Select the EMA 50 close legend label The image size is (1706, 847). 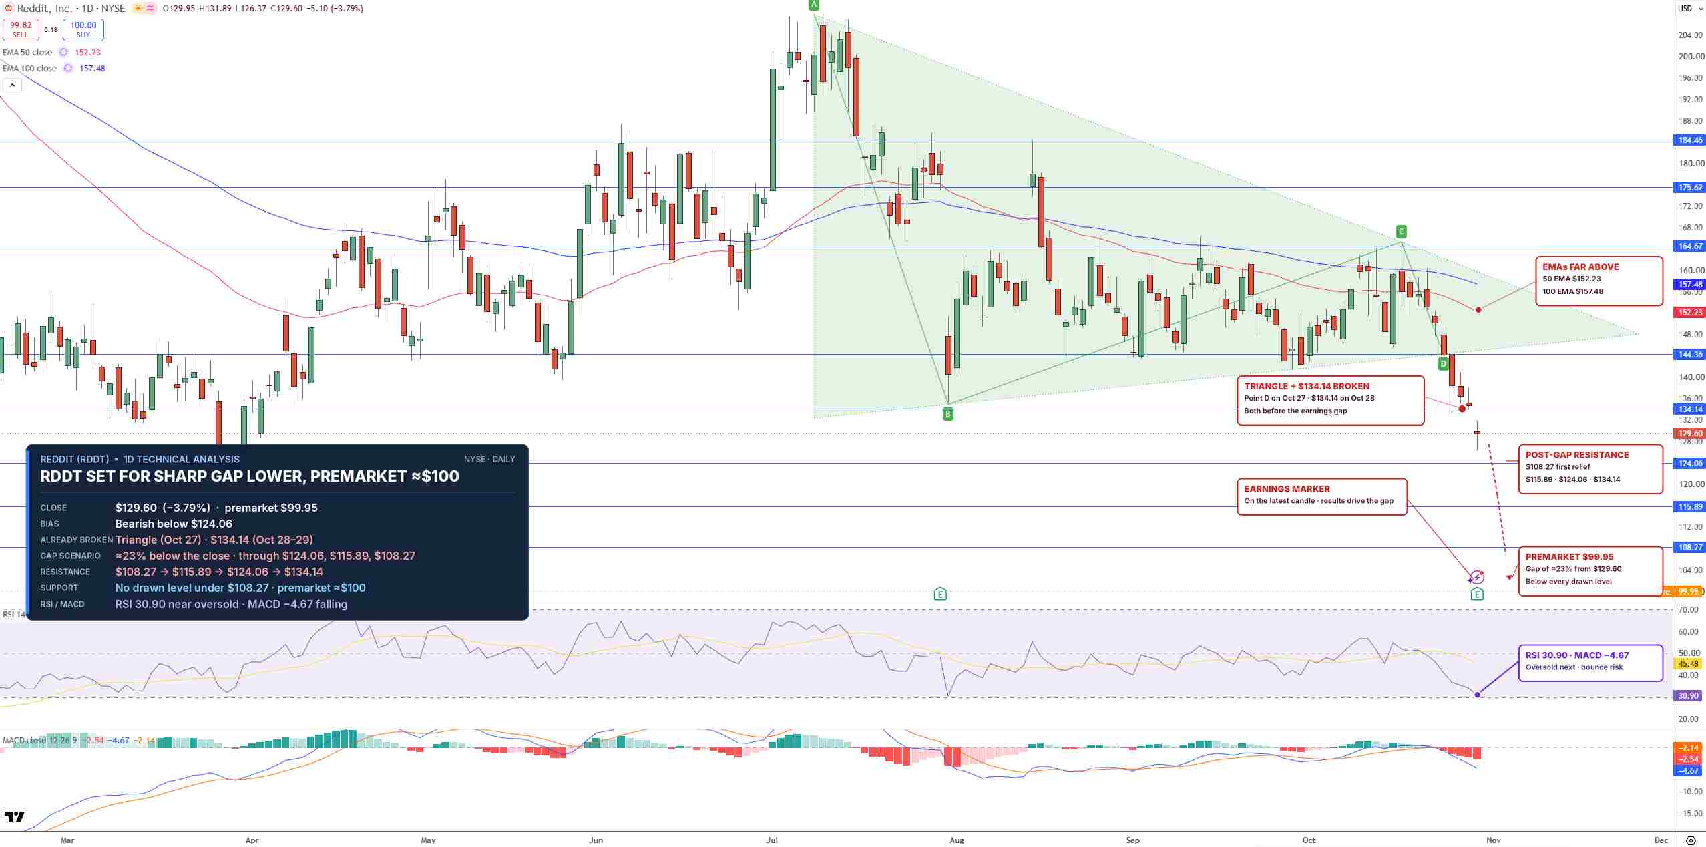[27, 52]
